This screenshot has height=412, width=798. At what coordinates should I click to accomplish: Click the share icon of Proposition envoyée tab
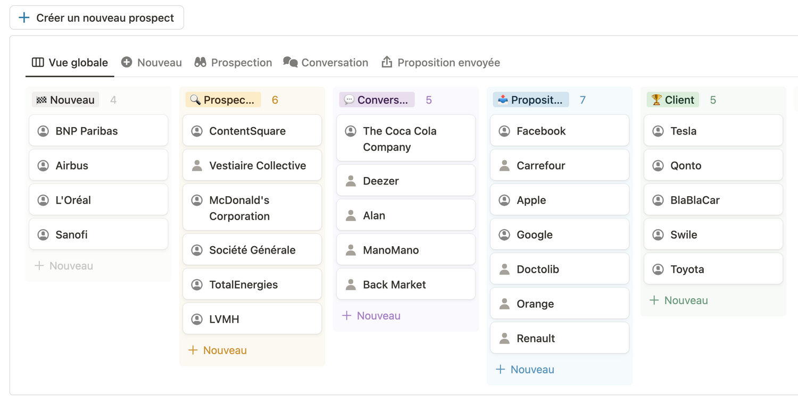point(387,62)
